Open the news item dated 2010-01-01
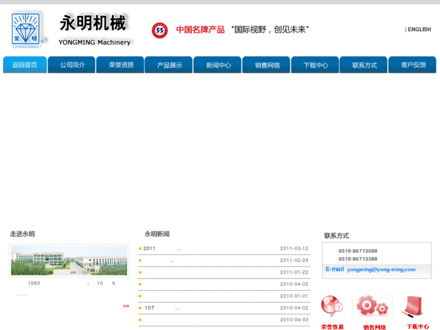 (224, 296)
